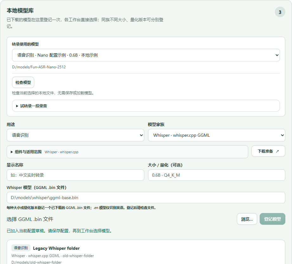The image size is (292, 264).
Task: Click the 浏览... button
Action: (247, 219)
